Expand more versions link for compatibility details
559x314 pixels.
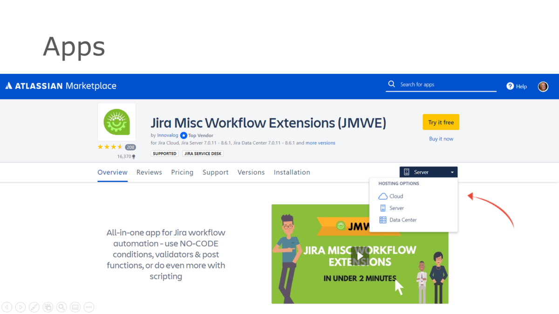(320, 143)
